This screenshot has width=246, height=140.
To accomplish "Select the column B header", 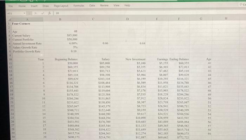I will (60, 19).
